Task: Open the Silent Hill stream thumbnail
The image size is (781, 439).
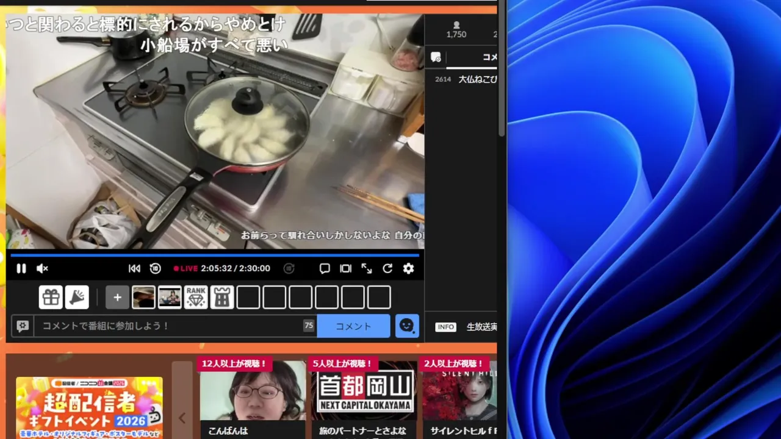Action: point(460,390)
